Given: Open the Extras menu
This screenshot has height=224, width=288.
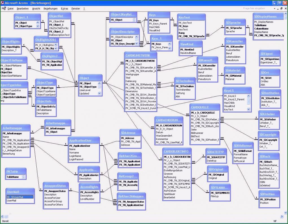Looking at the screenshot, I should coord(64,9).
